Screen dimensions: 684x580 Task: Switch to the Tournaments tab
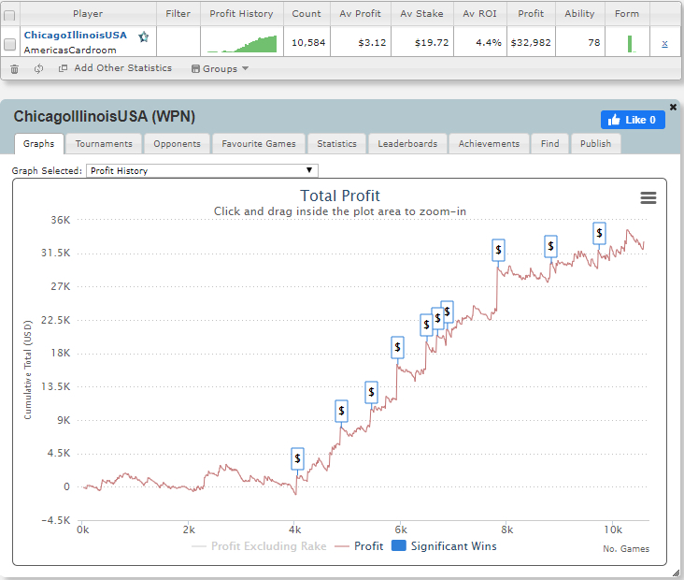coord(105,143)
